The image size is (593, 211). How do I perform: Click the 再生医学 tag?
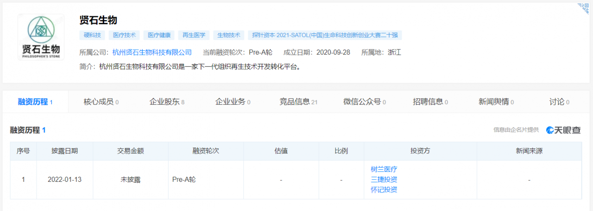coord(194,35)
